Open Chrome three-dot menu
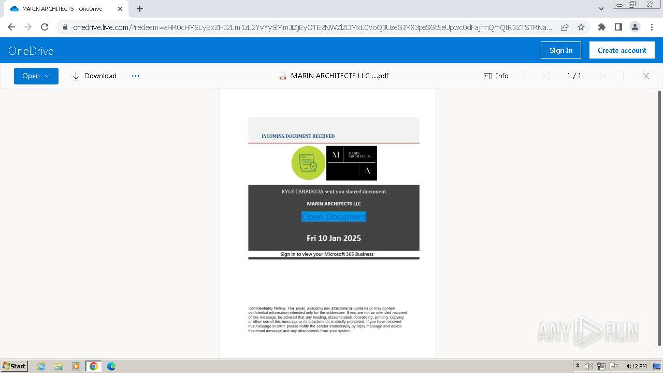The height and width of the screenshot is (373, 663). click(651, 27)
